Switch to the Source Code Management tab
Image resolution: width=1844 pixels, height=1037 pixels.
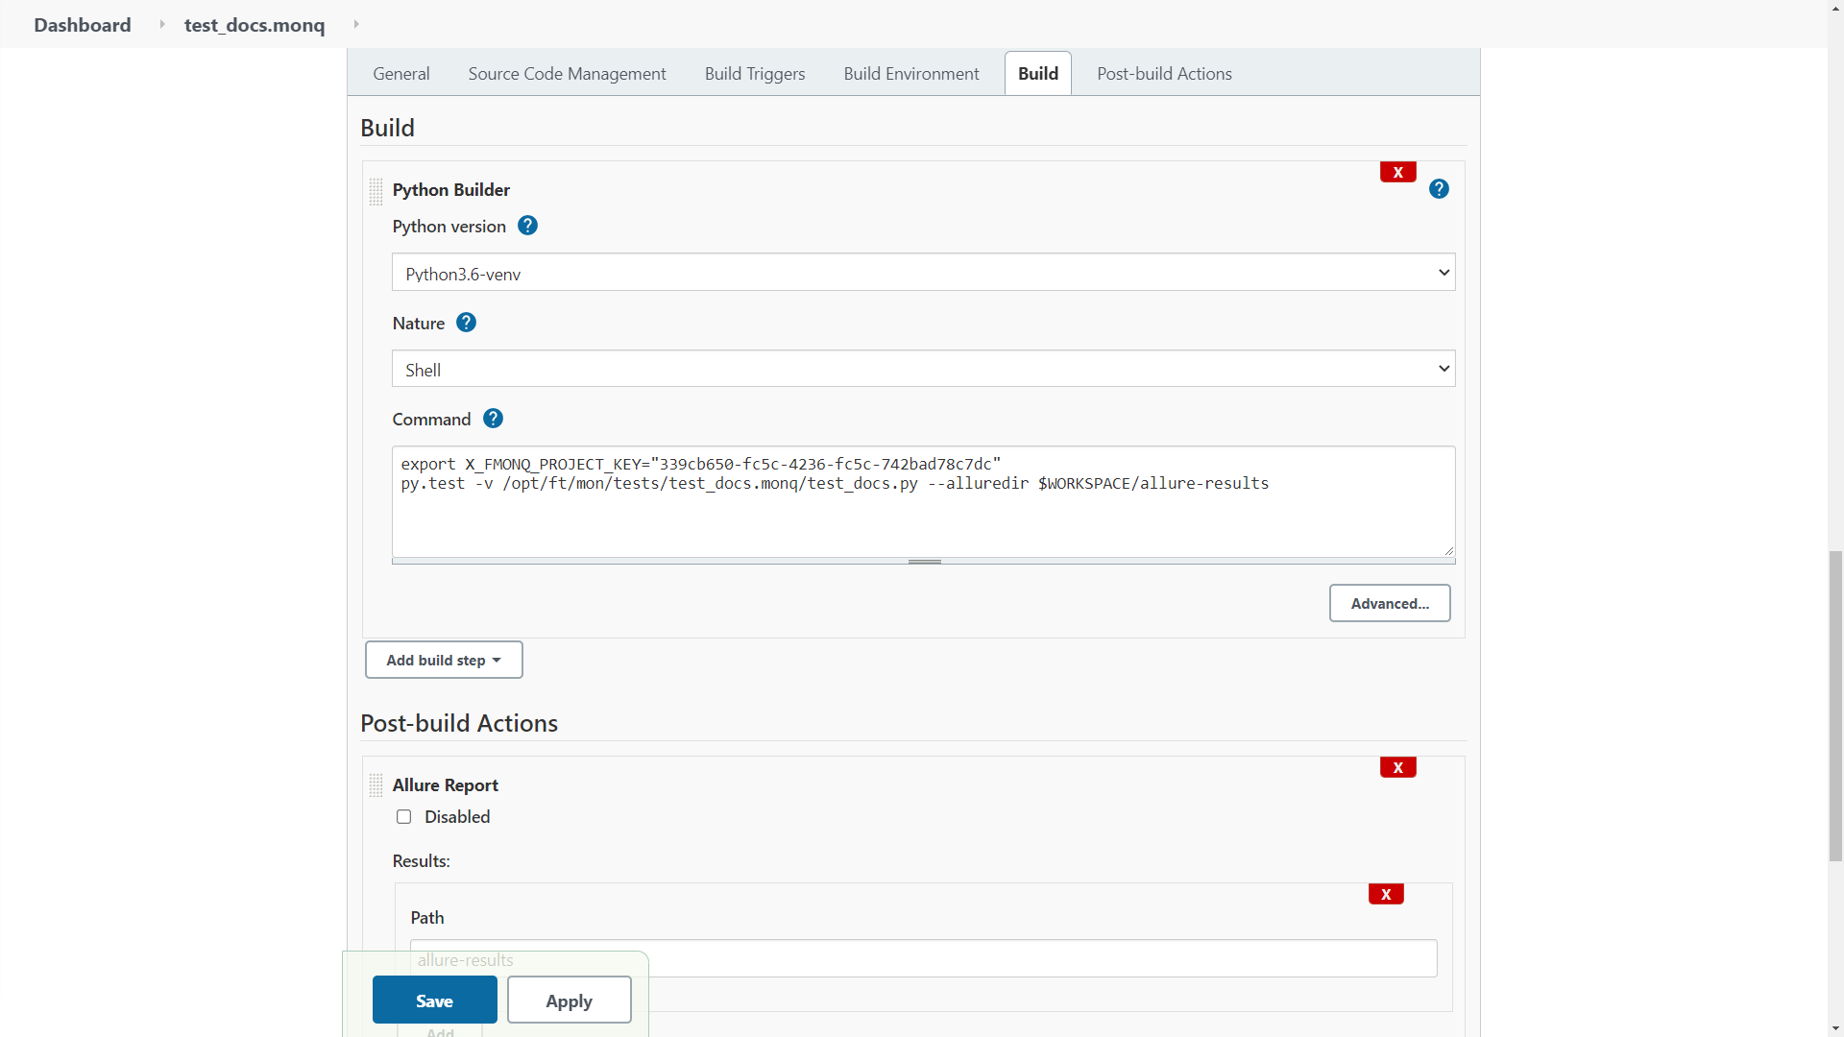567,74
